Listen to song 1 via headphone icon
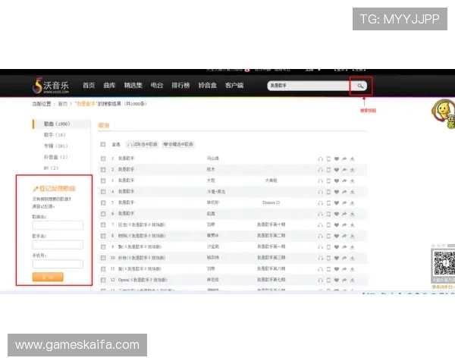Viewport: 455px width, 364px height. 320,158
